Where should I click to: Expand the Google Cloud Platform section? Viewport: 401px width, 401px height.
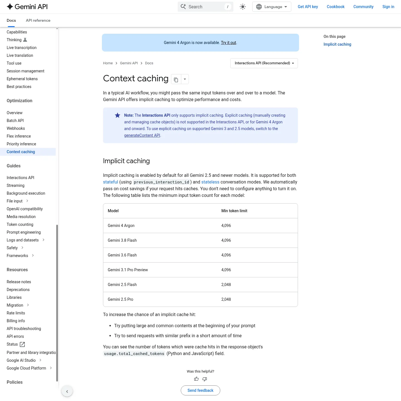coord(51,368)
